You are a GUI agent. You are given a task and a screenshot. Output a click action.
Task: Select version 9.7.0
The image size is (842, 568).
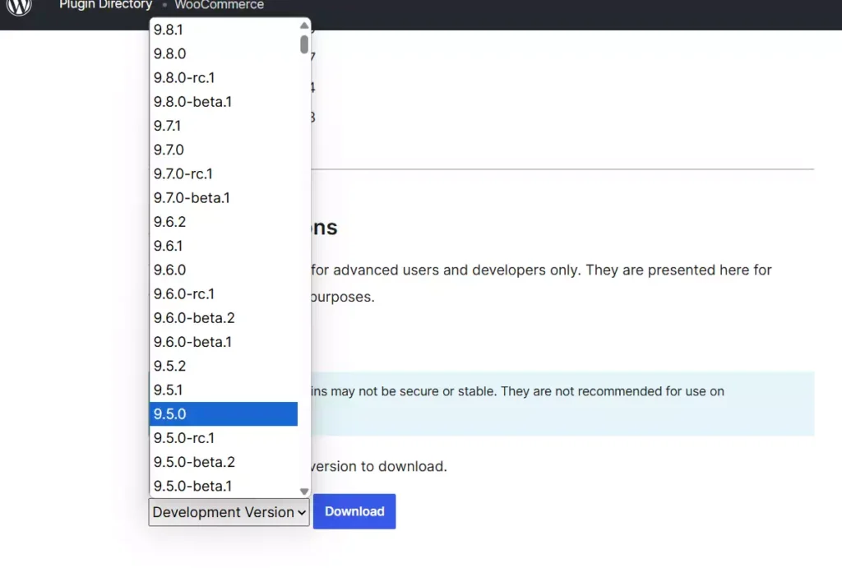coord(224,150)
